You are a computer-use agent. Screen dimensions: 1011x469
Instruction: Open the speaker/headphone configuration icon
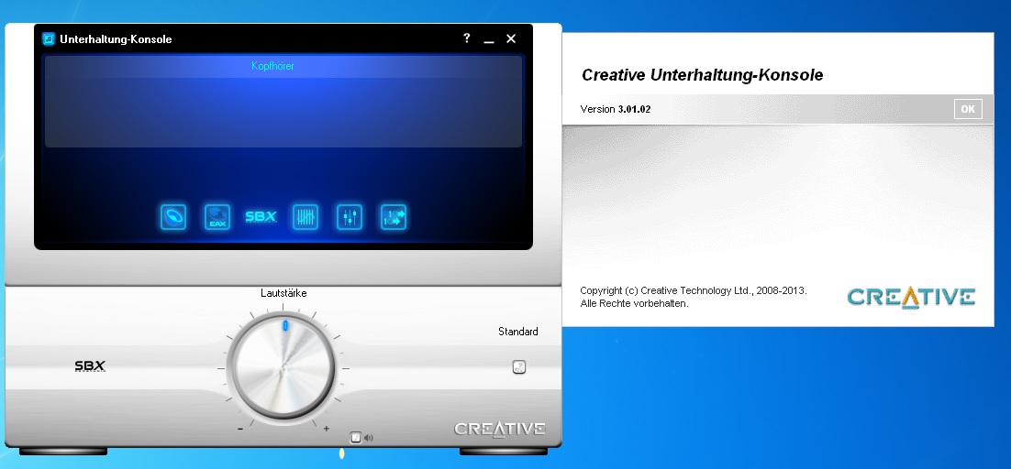coord(173,217)
